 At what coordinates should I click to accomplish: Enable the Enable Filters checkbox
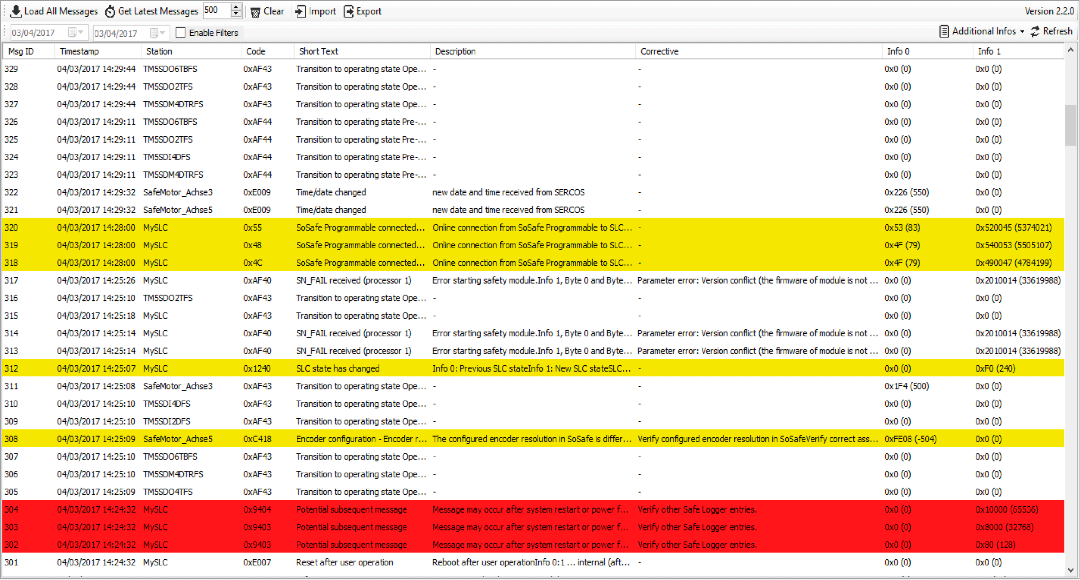coord(181,33)
